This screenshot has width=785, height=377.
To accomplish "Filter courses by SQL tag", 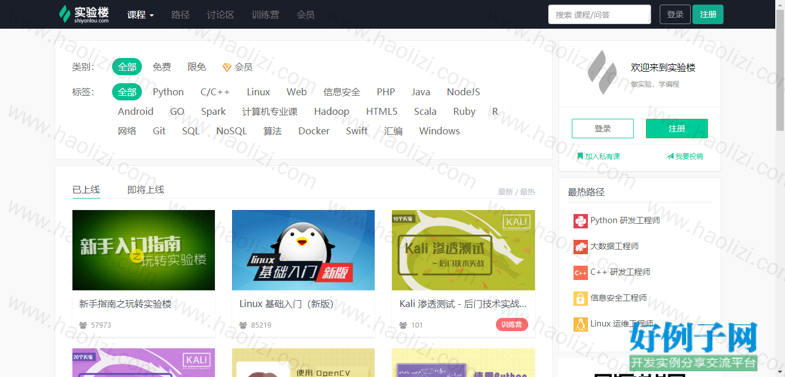I will tap(191, 131).
